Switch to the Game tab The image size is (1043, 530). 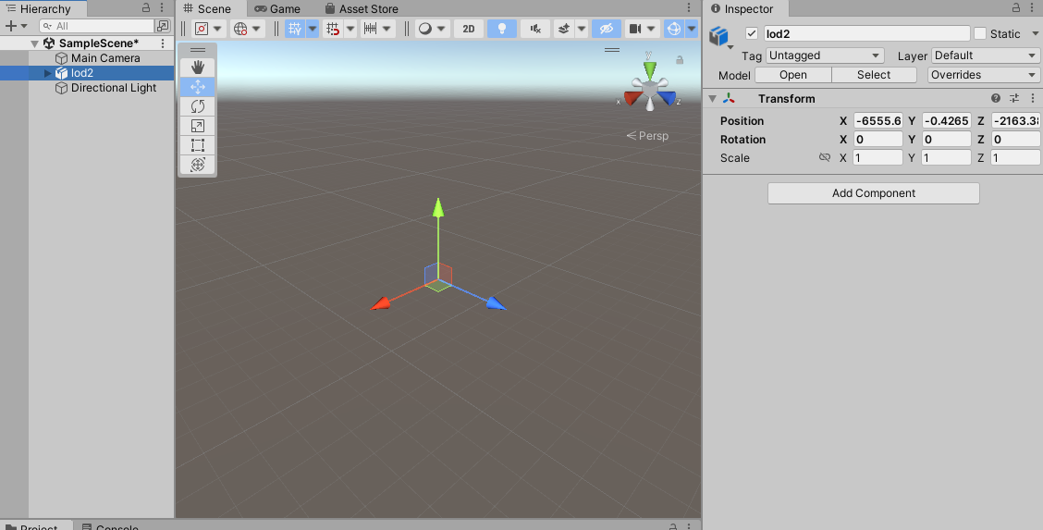click(x=278, y=8)
